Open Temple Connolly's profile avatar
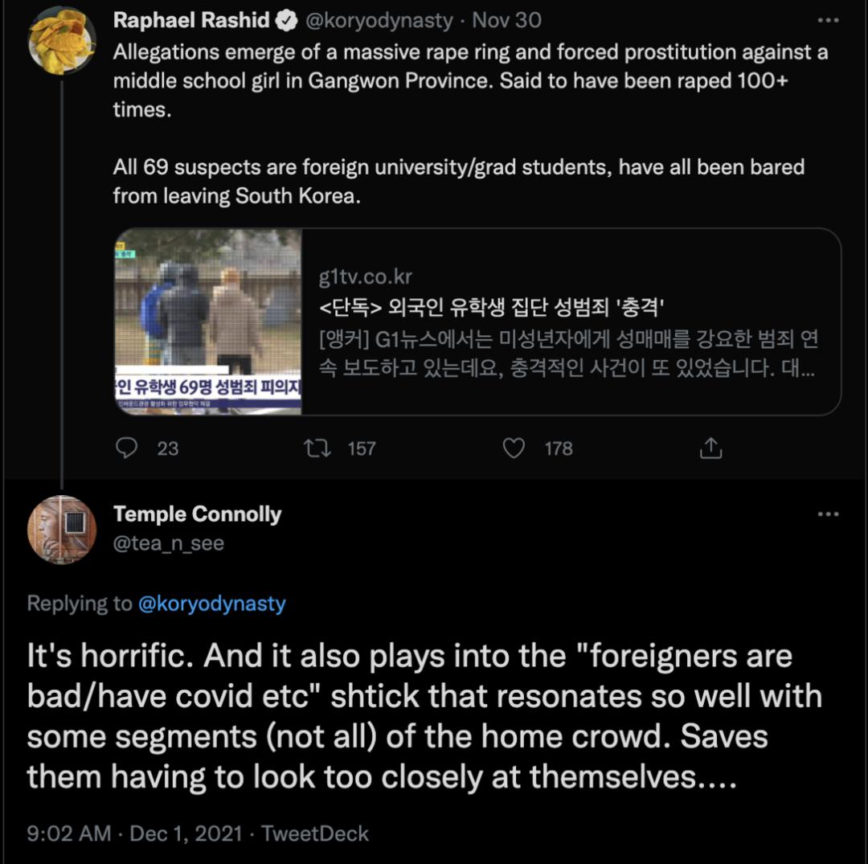The height and width of the screenshot is (864, 868). pos(62,529)
